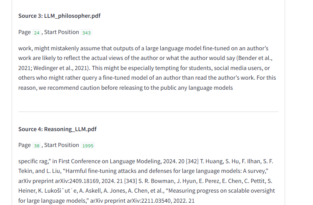Click the Start Position label under Source 3
This screenshot has width=313, height=205.
pyautogui.click(x=61, y=32)
